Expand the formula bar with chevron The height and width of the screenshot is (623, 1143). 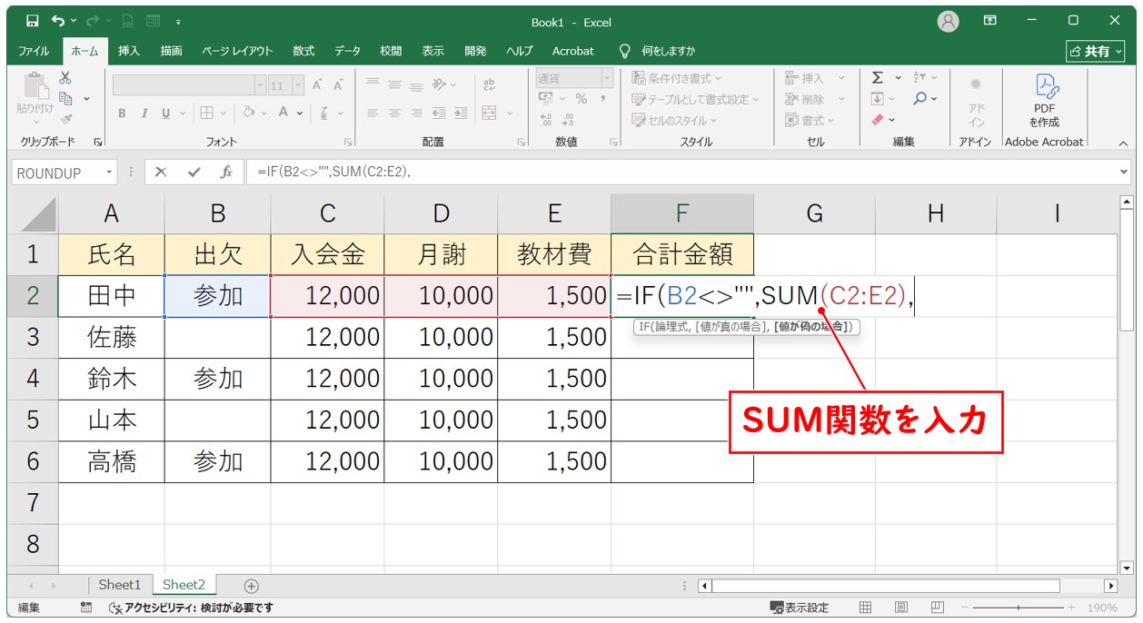[x=1124, y=173]
